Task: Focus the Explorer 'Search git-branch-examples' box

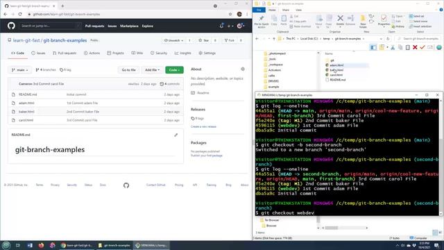Action: tap(418, 39)
